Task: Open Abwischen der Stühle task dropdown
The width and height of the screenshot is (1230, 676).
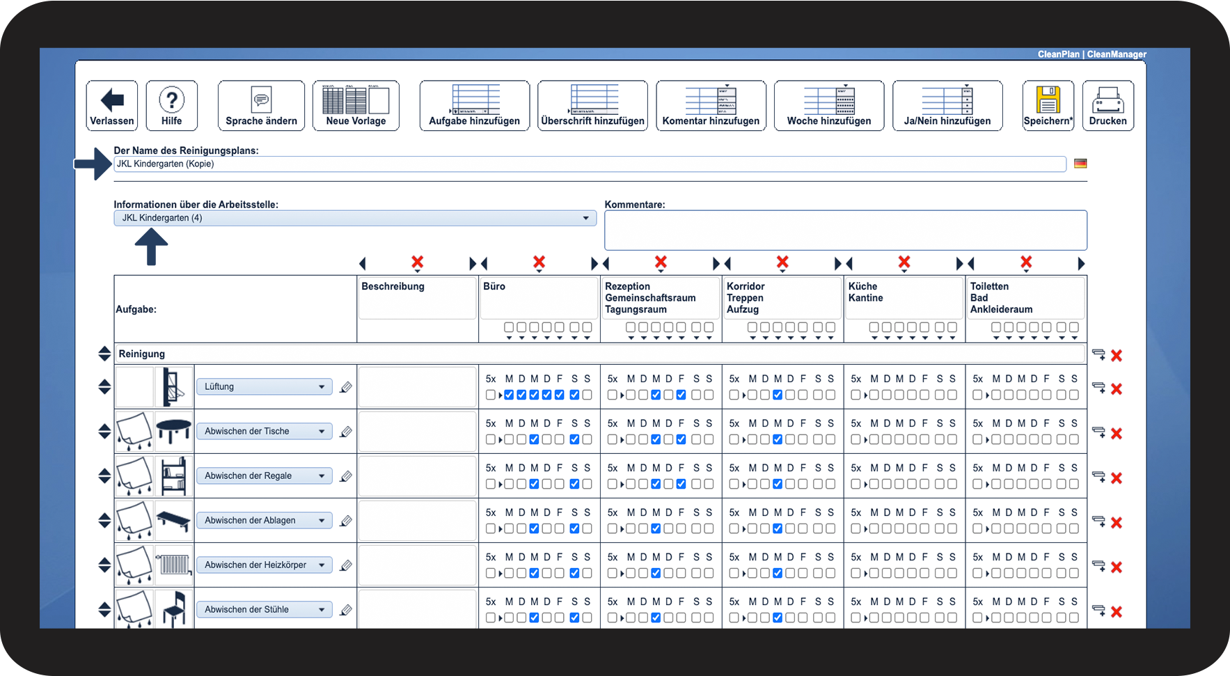Action: (265, 609)
